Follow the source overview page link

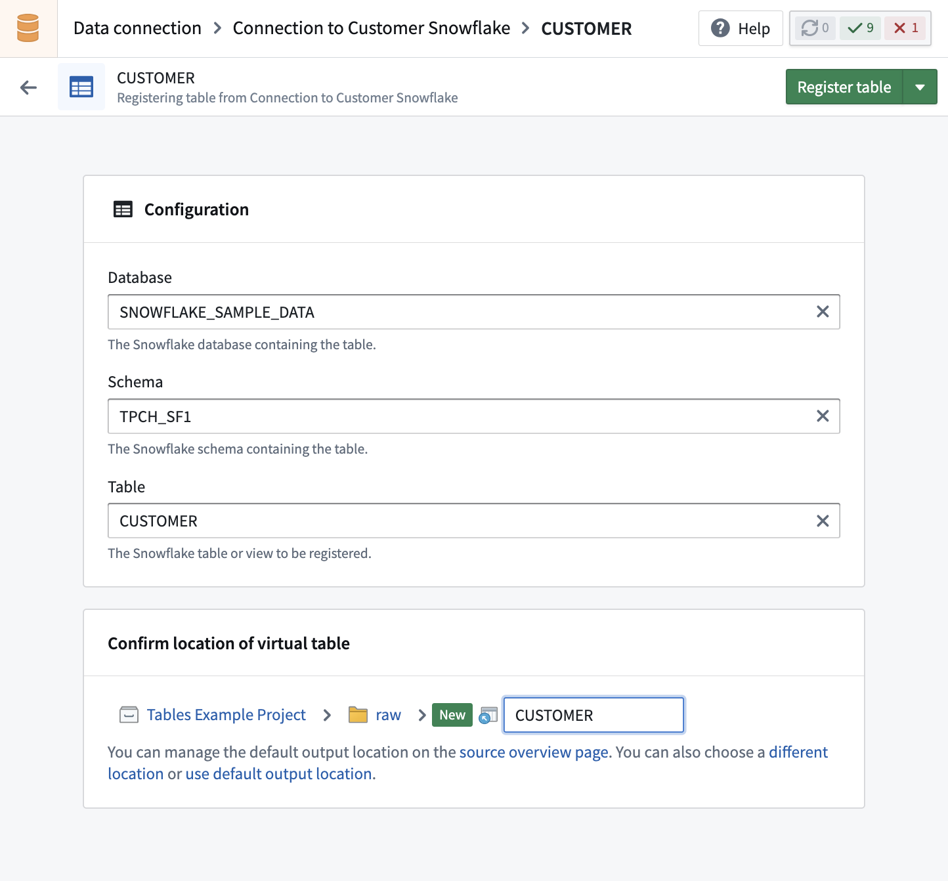pos(534,752)
